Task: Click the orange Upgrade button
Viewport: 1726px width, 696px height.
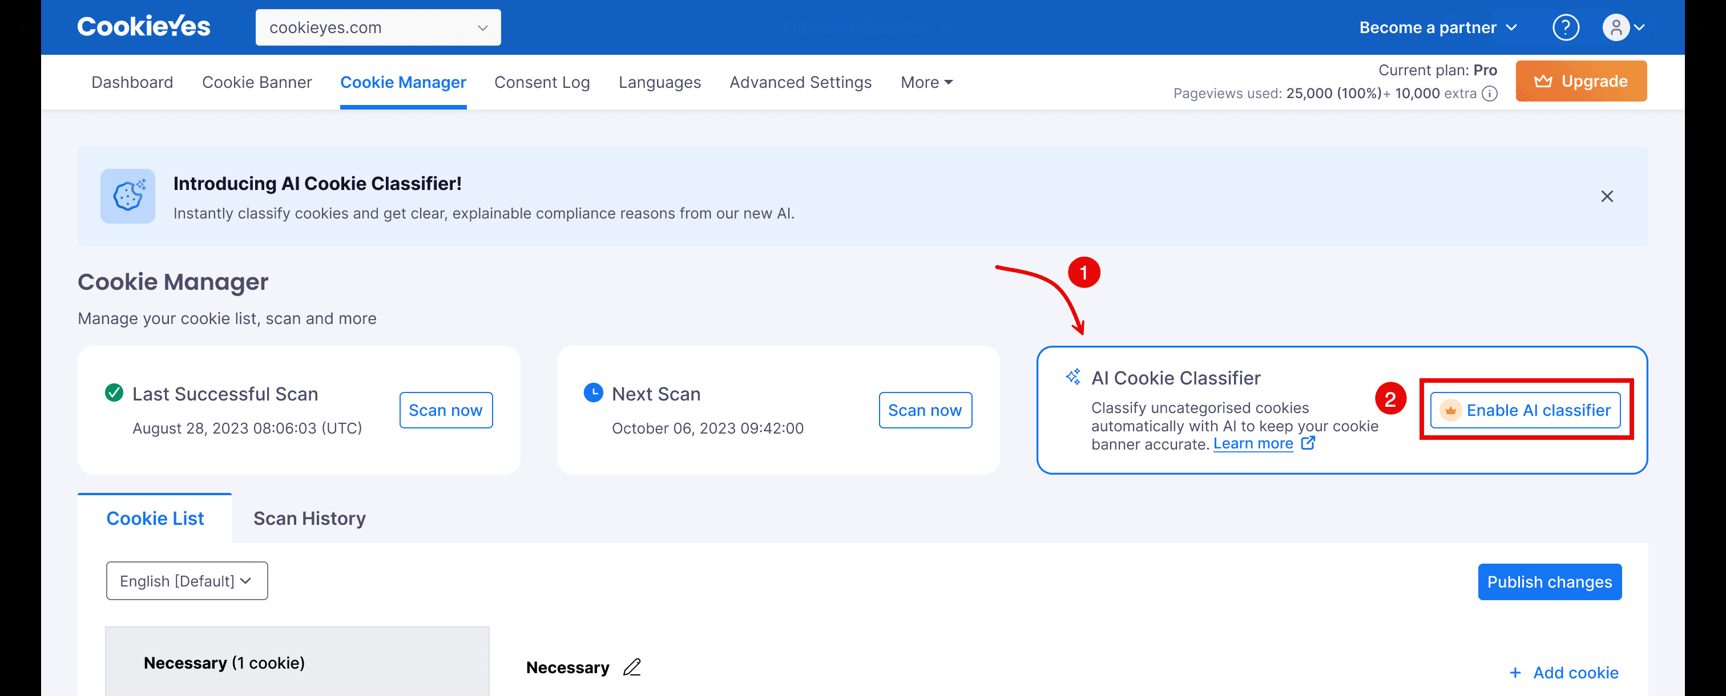Action: pos(1581,81)
